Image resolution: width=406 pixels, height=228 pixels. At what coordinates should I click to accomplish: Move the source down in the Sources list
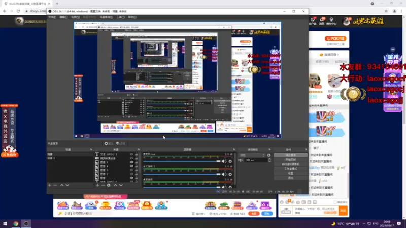click(x=121, y=185)
